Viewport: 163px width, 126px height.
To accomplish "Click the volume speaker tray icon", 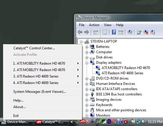I will point(144,121).
